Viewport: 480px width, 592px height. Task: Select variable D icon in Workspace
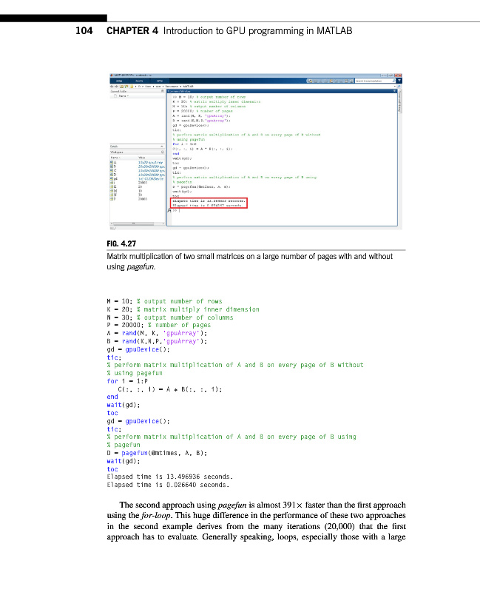click(112, 175)
